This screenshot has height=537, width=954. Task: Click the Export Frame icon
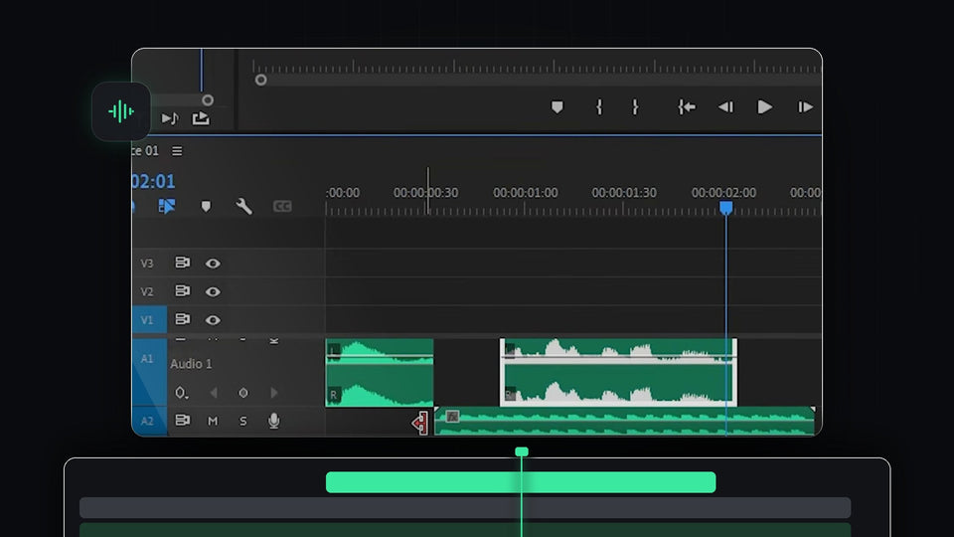201,118
